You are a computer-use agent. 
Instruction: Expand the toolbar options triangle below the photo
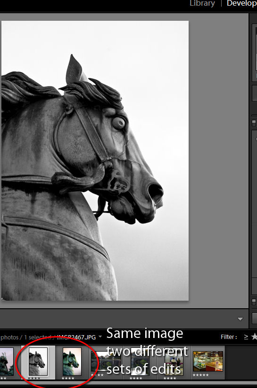tap(240, 319)
